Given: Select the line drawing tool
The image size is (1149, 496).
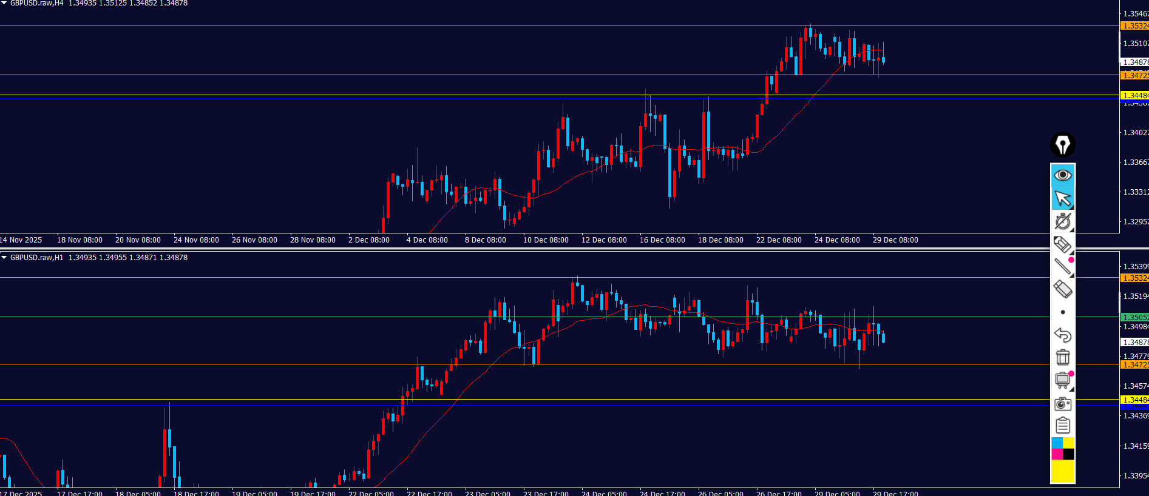Looking at the screenshot, I should (x=1063, y=267).
